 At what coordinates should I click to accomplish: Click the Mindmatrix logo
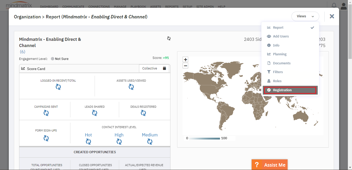[x=19, y=5]
